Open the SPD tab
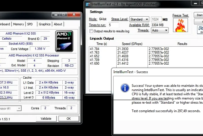Viewport: 203px width, 136px height. (x=30, y=24)
